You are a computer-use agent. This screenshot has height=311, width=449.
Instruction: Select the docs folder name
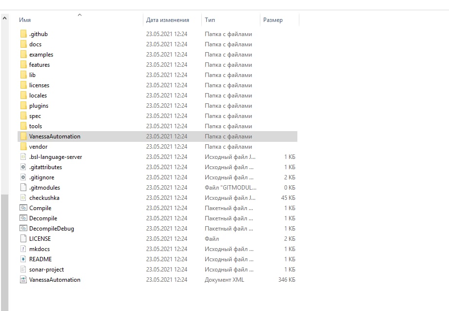coord(35,44)
